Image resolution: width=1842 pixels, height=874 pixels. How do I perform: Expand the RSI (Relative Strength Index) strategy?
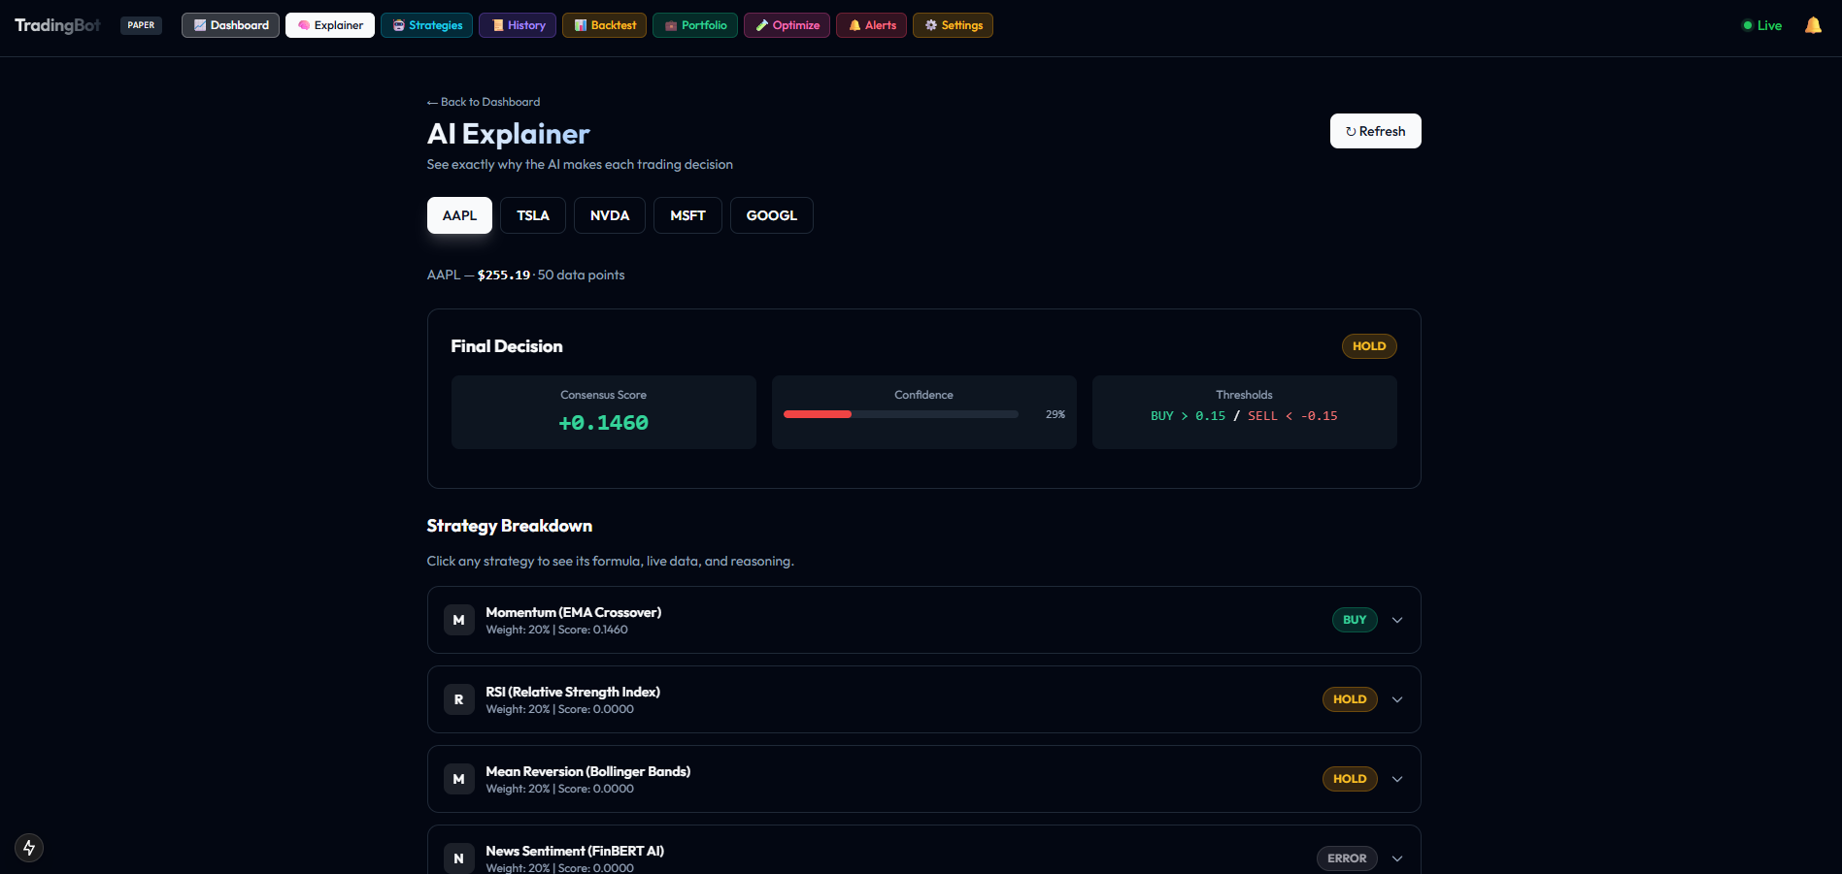tap(1396, 698)
